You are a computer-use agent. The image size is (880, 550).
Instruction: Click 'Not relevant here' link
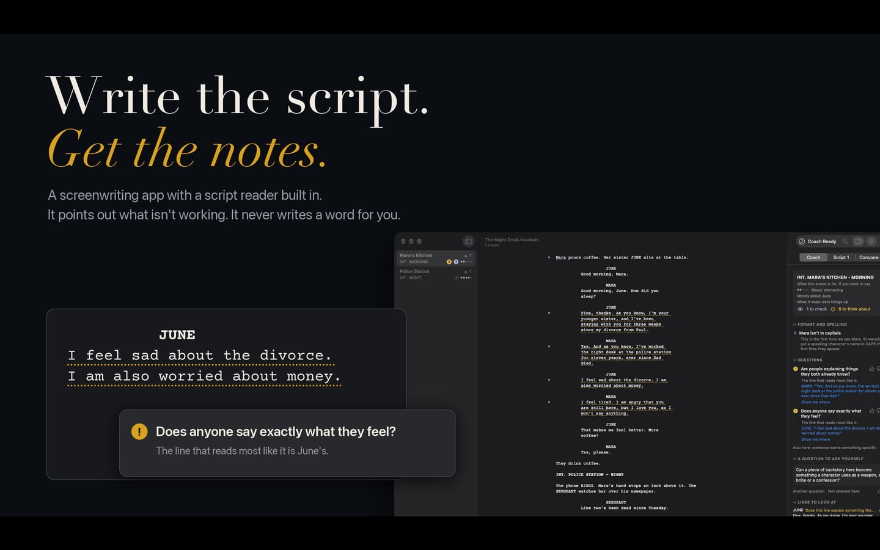843,491
